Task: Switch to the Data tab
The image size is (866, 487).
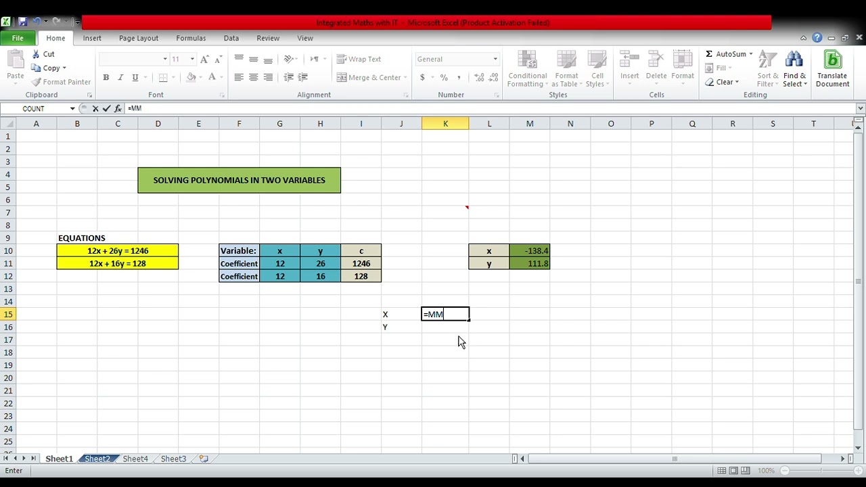Action: [231, 38]
